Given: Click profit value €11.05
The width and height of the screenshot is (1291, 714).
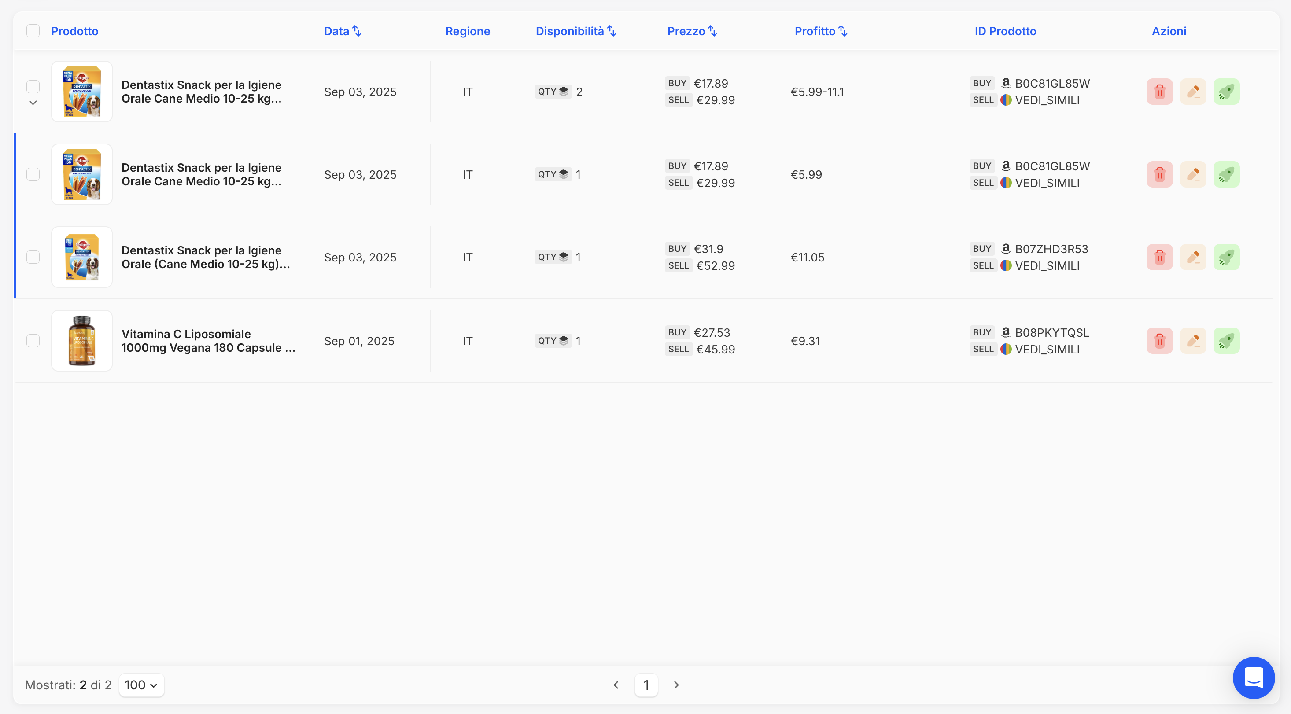Looking at the screenshot, I should point(808,257).
